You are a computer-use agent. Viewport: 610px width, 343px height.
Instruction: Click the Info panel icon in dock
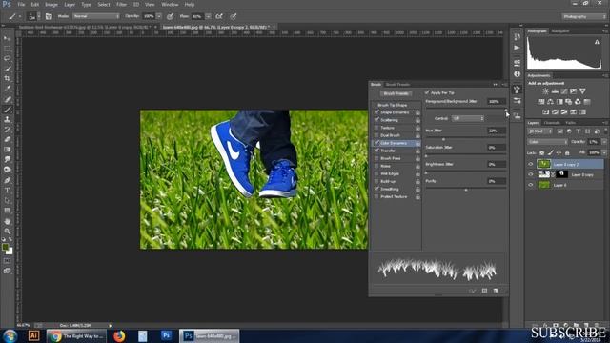517,74
